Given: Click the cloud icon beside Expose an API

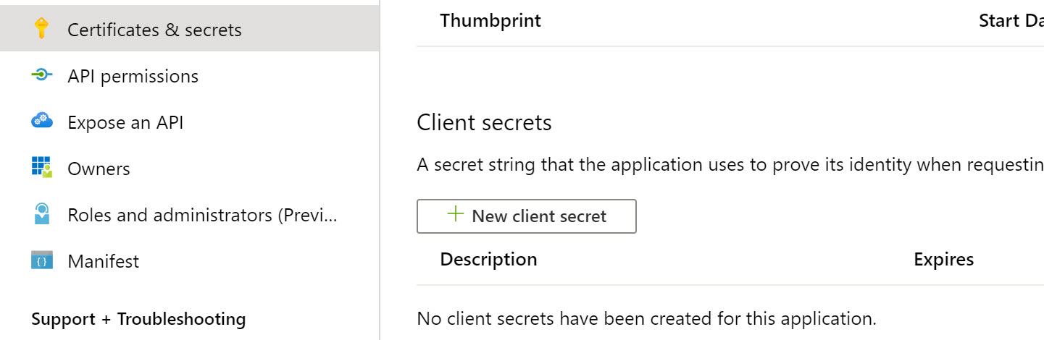Looking at the screenshot, I should [x=42, y=121].
